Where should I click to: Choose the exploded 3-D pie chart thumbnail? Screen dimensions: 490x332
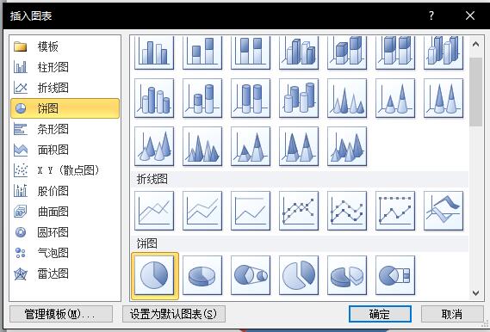[x=347, y=275]
